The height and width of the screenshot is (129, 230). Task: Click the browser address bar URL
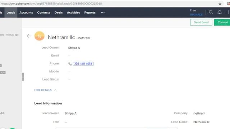click(51, 4)
